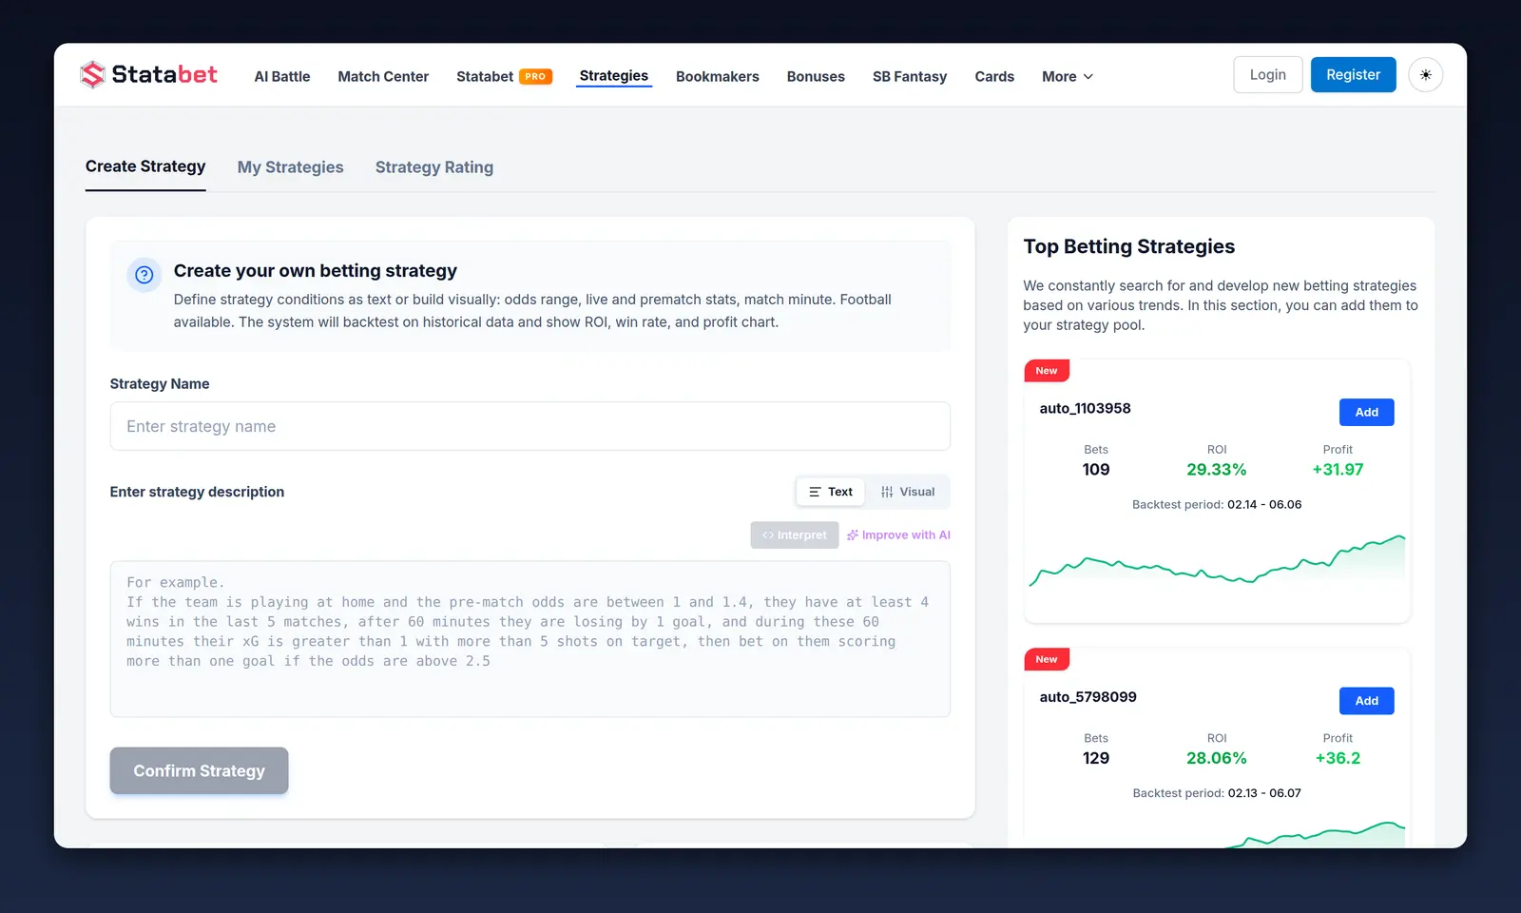Click the ROI value 28.06%
The image size is (1521, 913).
coord(1217,758)
